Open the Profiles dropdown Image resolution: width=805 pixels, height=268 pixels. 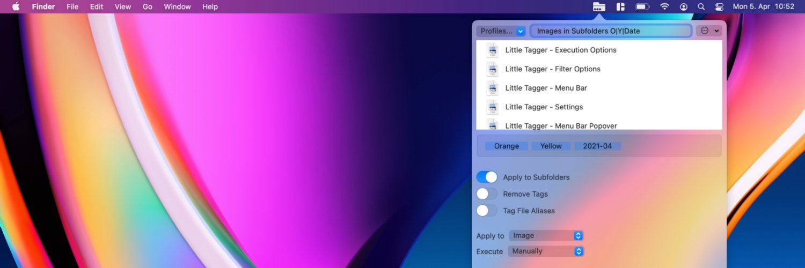(x=501, y=31)
